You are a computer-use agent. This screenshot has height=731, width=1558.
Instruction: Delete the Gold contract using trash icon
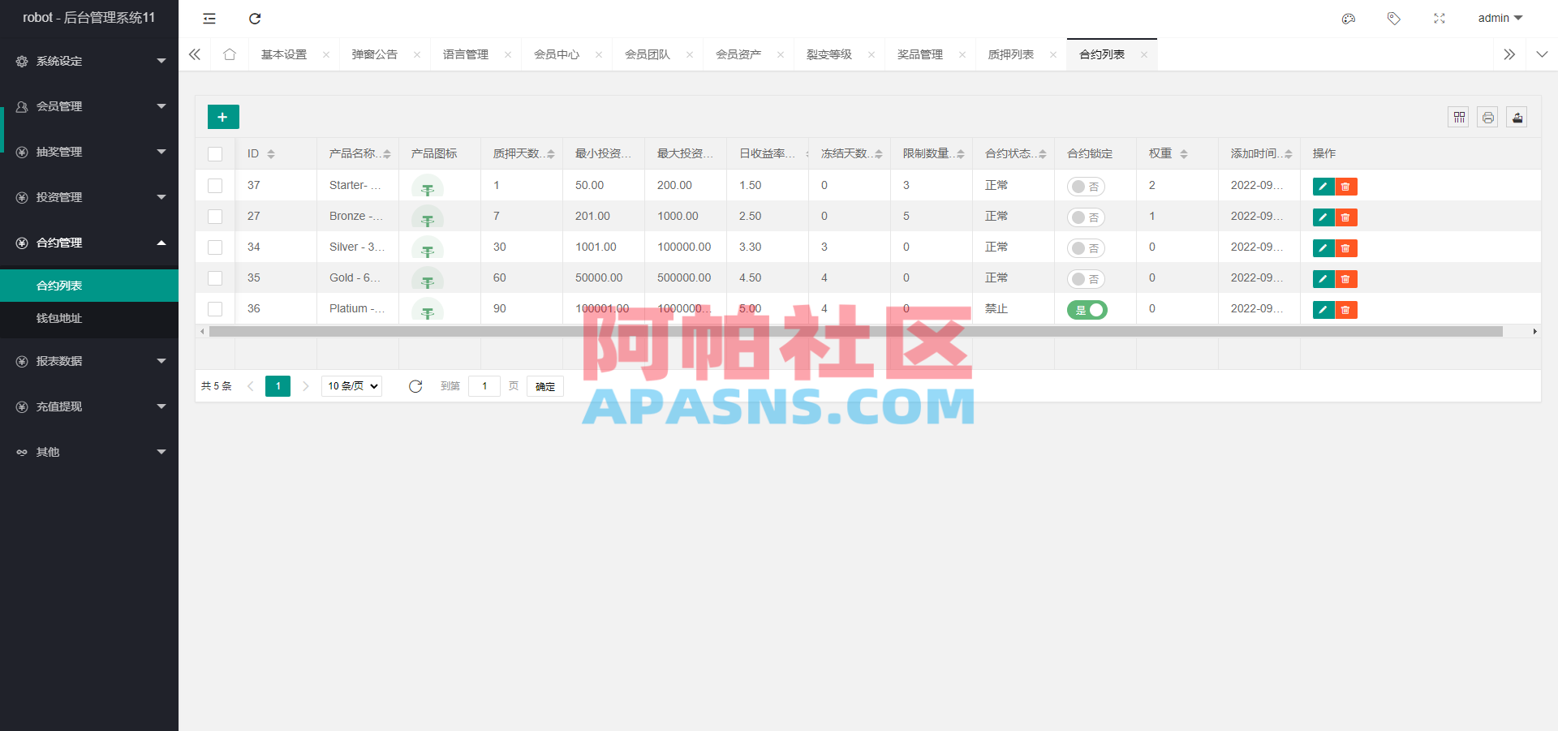click(x=1345, y=278)
